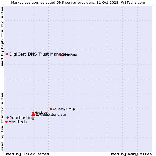The image size is (156, 156).
Task: Click the GoDaddy Group red dot
Action: click(51, 109)
